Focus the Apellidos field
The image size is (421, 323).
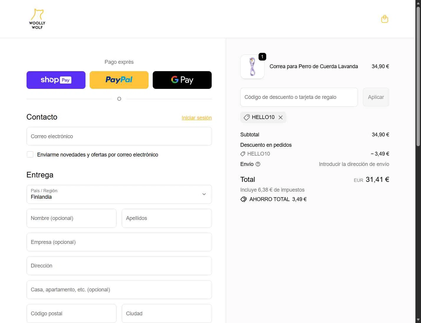pyautogui.click(x=167, y=218)
